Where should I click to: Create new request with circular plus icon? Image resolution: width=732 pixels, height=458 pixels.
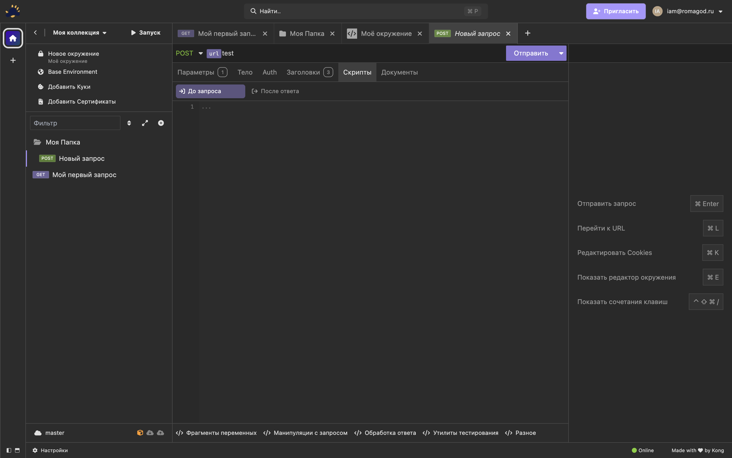coord(161,123)
